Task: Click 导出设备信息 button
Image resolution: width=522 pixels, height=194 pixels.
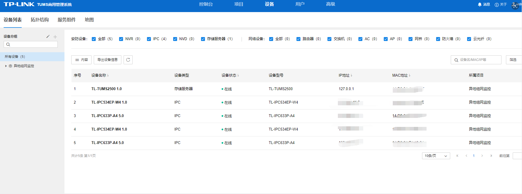Action: click(x=108, y=60)
